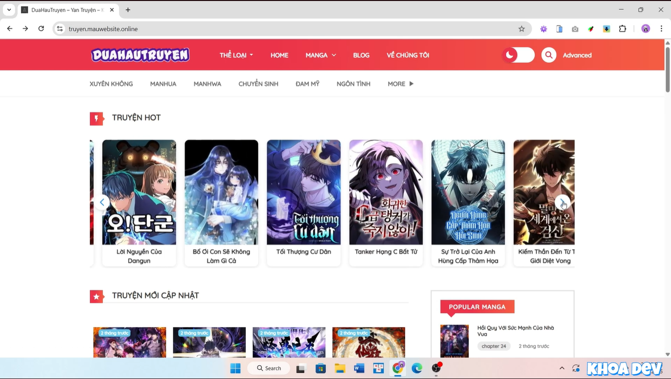Click Lời Nguyền Của Dangun title link
671x379 pixels.
139,256
